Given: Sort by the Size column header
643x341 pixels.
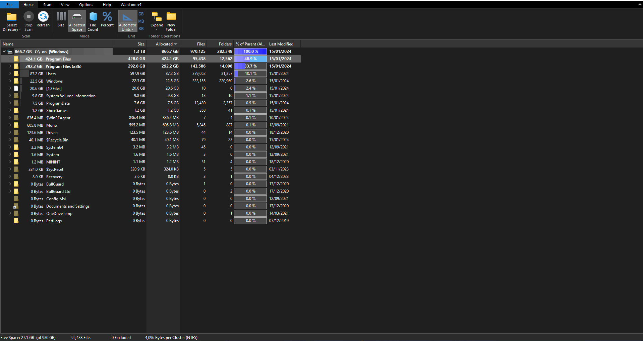Looking at the screenshot, I should (130, 44).
